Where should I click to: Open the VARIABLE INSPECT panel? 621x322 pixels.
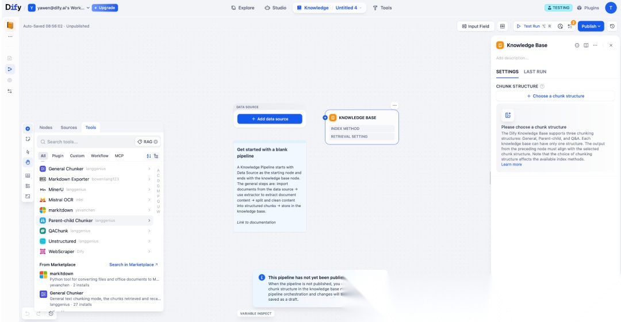pos(256,313)
